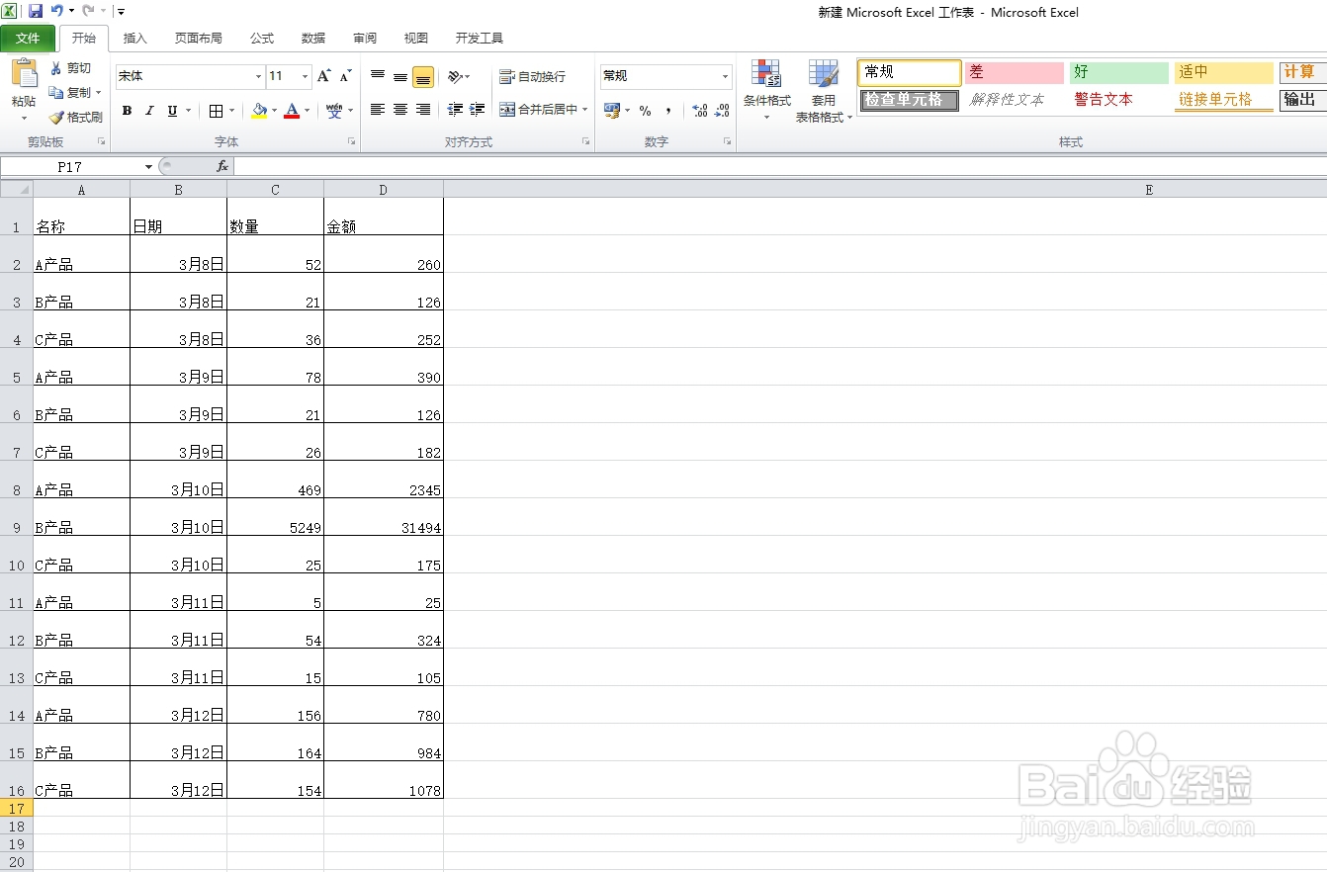Apply the Warning Text (警告文本) style

tap(1119, 100)
